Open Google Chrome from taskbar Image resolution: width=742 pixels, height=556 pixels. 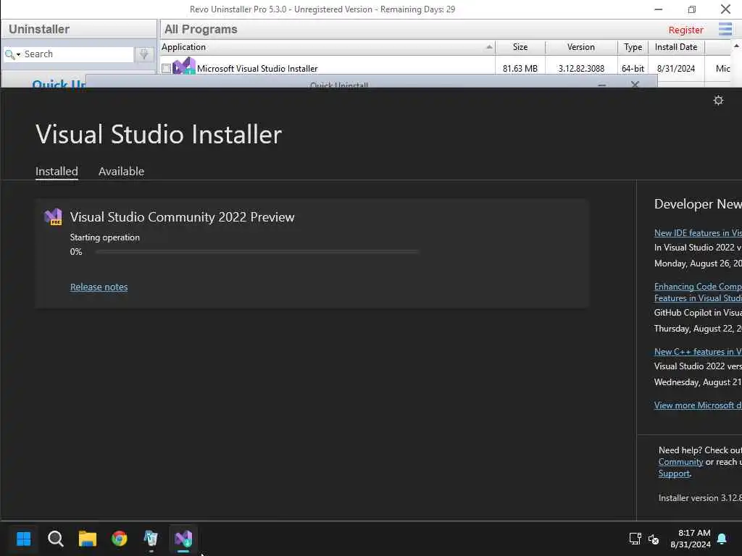(x=120, y=539)
